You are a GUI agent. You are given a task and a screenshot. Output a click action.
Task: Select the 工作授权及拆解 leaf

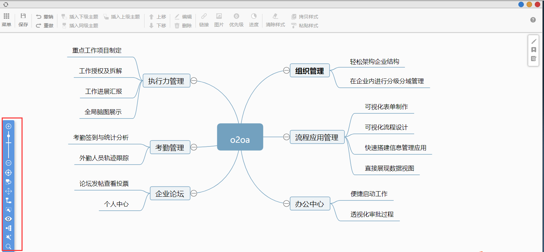(x=100, y=71)
